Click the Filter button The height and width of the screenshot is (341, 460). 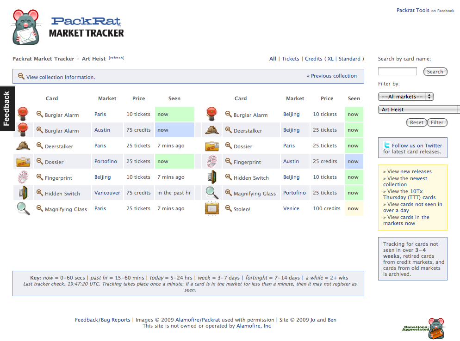click(437, 122)
